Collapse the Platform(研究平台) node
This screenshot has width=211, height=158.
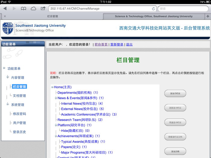click(x=56, y=125)
